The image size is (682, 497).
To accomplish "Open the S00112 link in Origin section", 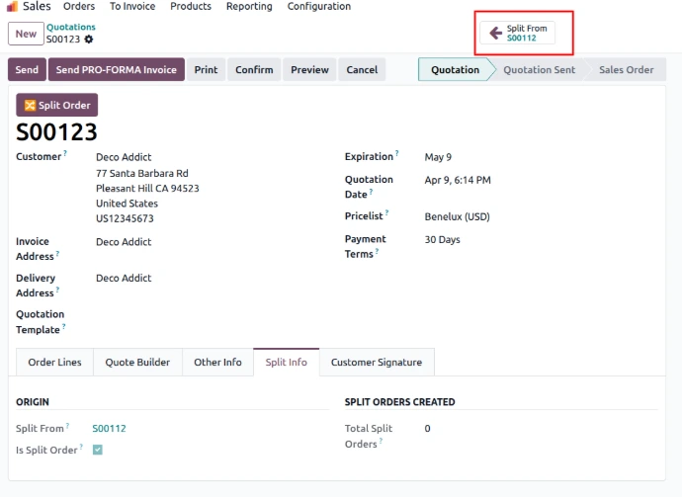I will pos(109,429).
